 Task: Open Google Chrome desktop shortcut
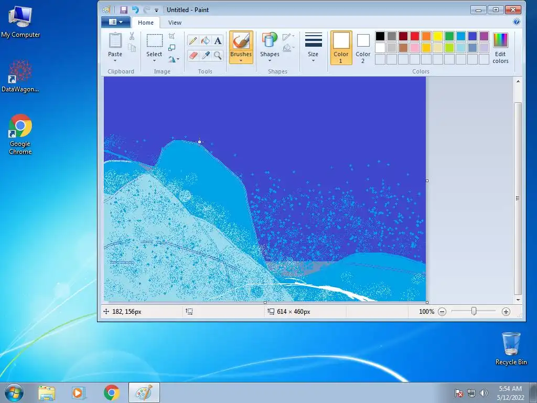pyautogui.click(x=20, y=134)
